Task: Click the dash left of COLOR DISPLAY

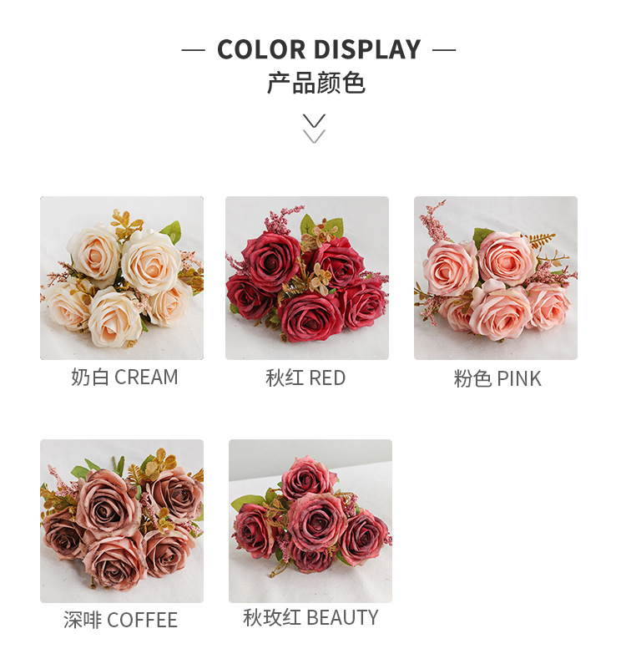Action: click(x=194, y=50)
